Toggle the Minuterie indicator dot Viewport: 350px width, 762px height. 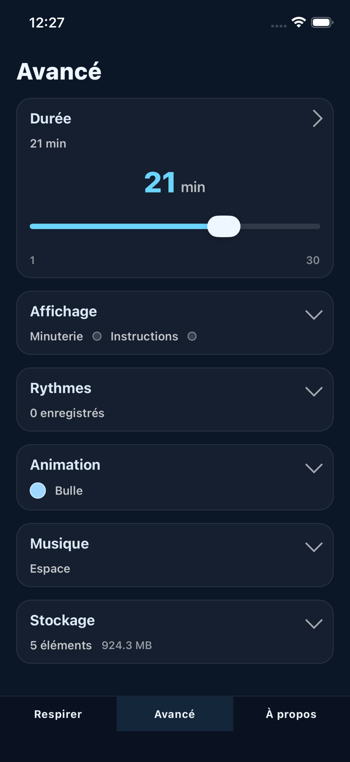[x=97, y=336]
